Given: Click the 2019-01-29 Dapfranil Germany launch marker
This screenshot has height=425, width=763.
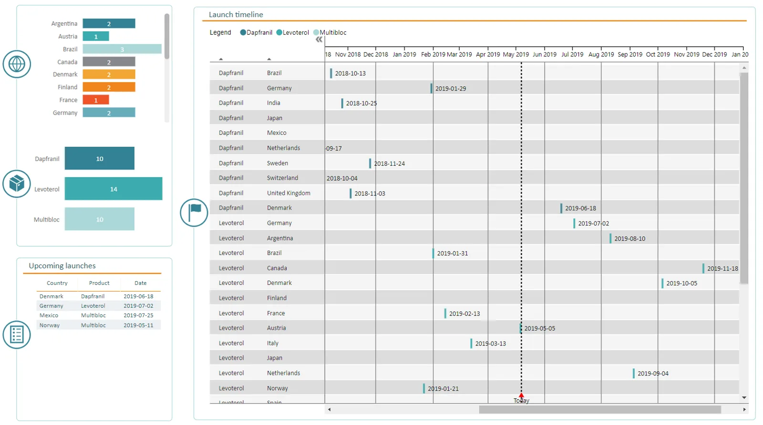Looking at the screenshot, I should (x=432, y=88).
